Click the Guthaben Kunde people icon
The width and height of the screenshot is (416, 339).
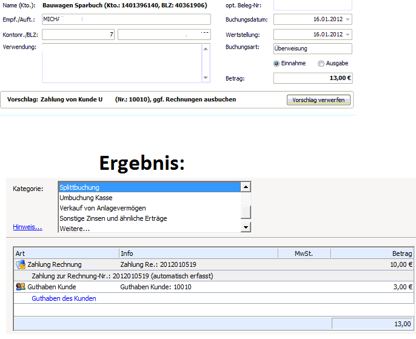tap(21, 286)
